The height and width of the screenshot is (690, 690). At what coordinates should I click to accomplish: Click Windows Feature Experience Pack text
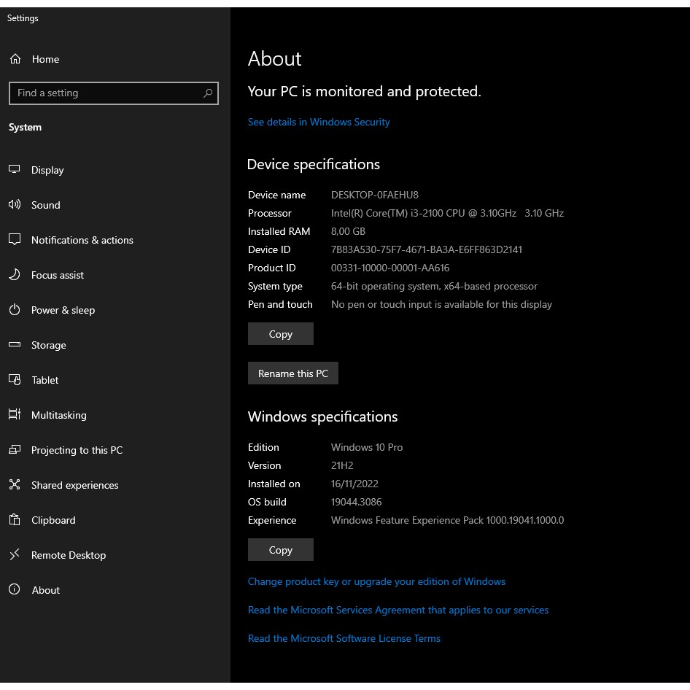[448, 521]
